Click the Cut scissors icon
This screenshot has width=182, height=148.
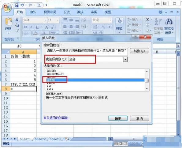tap(17, 20)
